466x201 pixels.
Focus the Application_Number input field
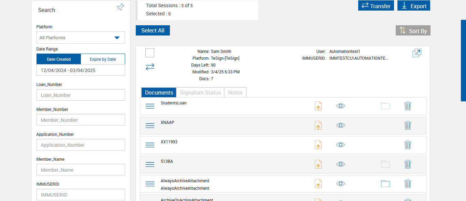pos(81,145)
